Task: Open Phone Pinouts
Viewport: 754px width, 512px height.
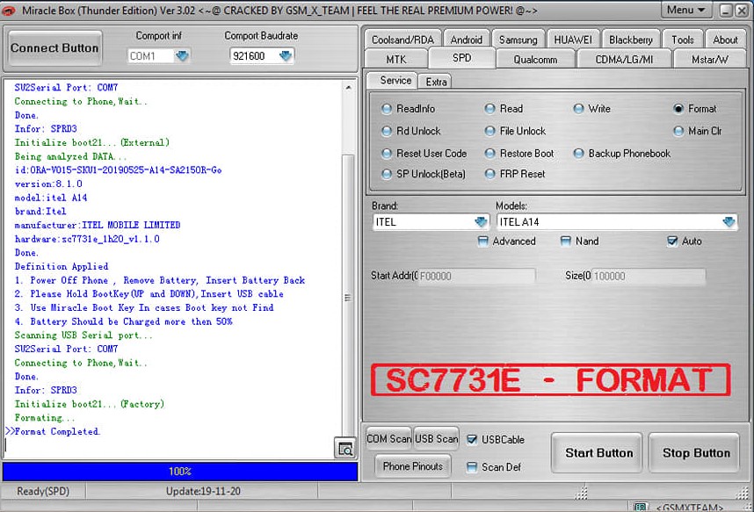Action: [x=412, y=465]
